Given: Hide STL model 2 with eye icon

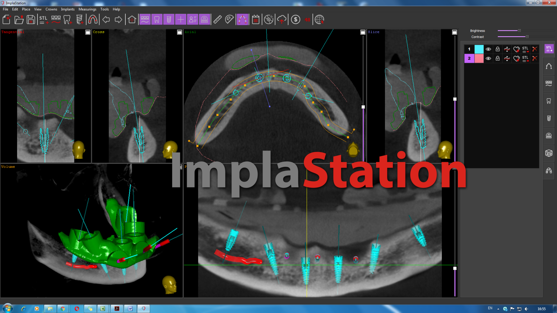Looking at the screenshot, I should point(488,58).
